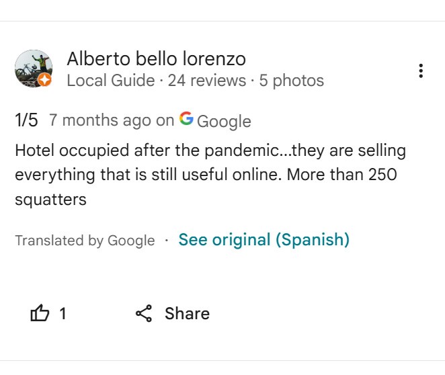
Task: Click the '5 photos' text
Action: [x=292, y=81]
